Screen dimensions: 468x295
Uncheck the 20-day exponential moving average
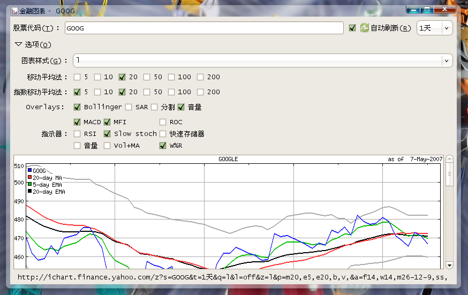(x=122, y=92)
